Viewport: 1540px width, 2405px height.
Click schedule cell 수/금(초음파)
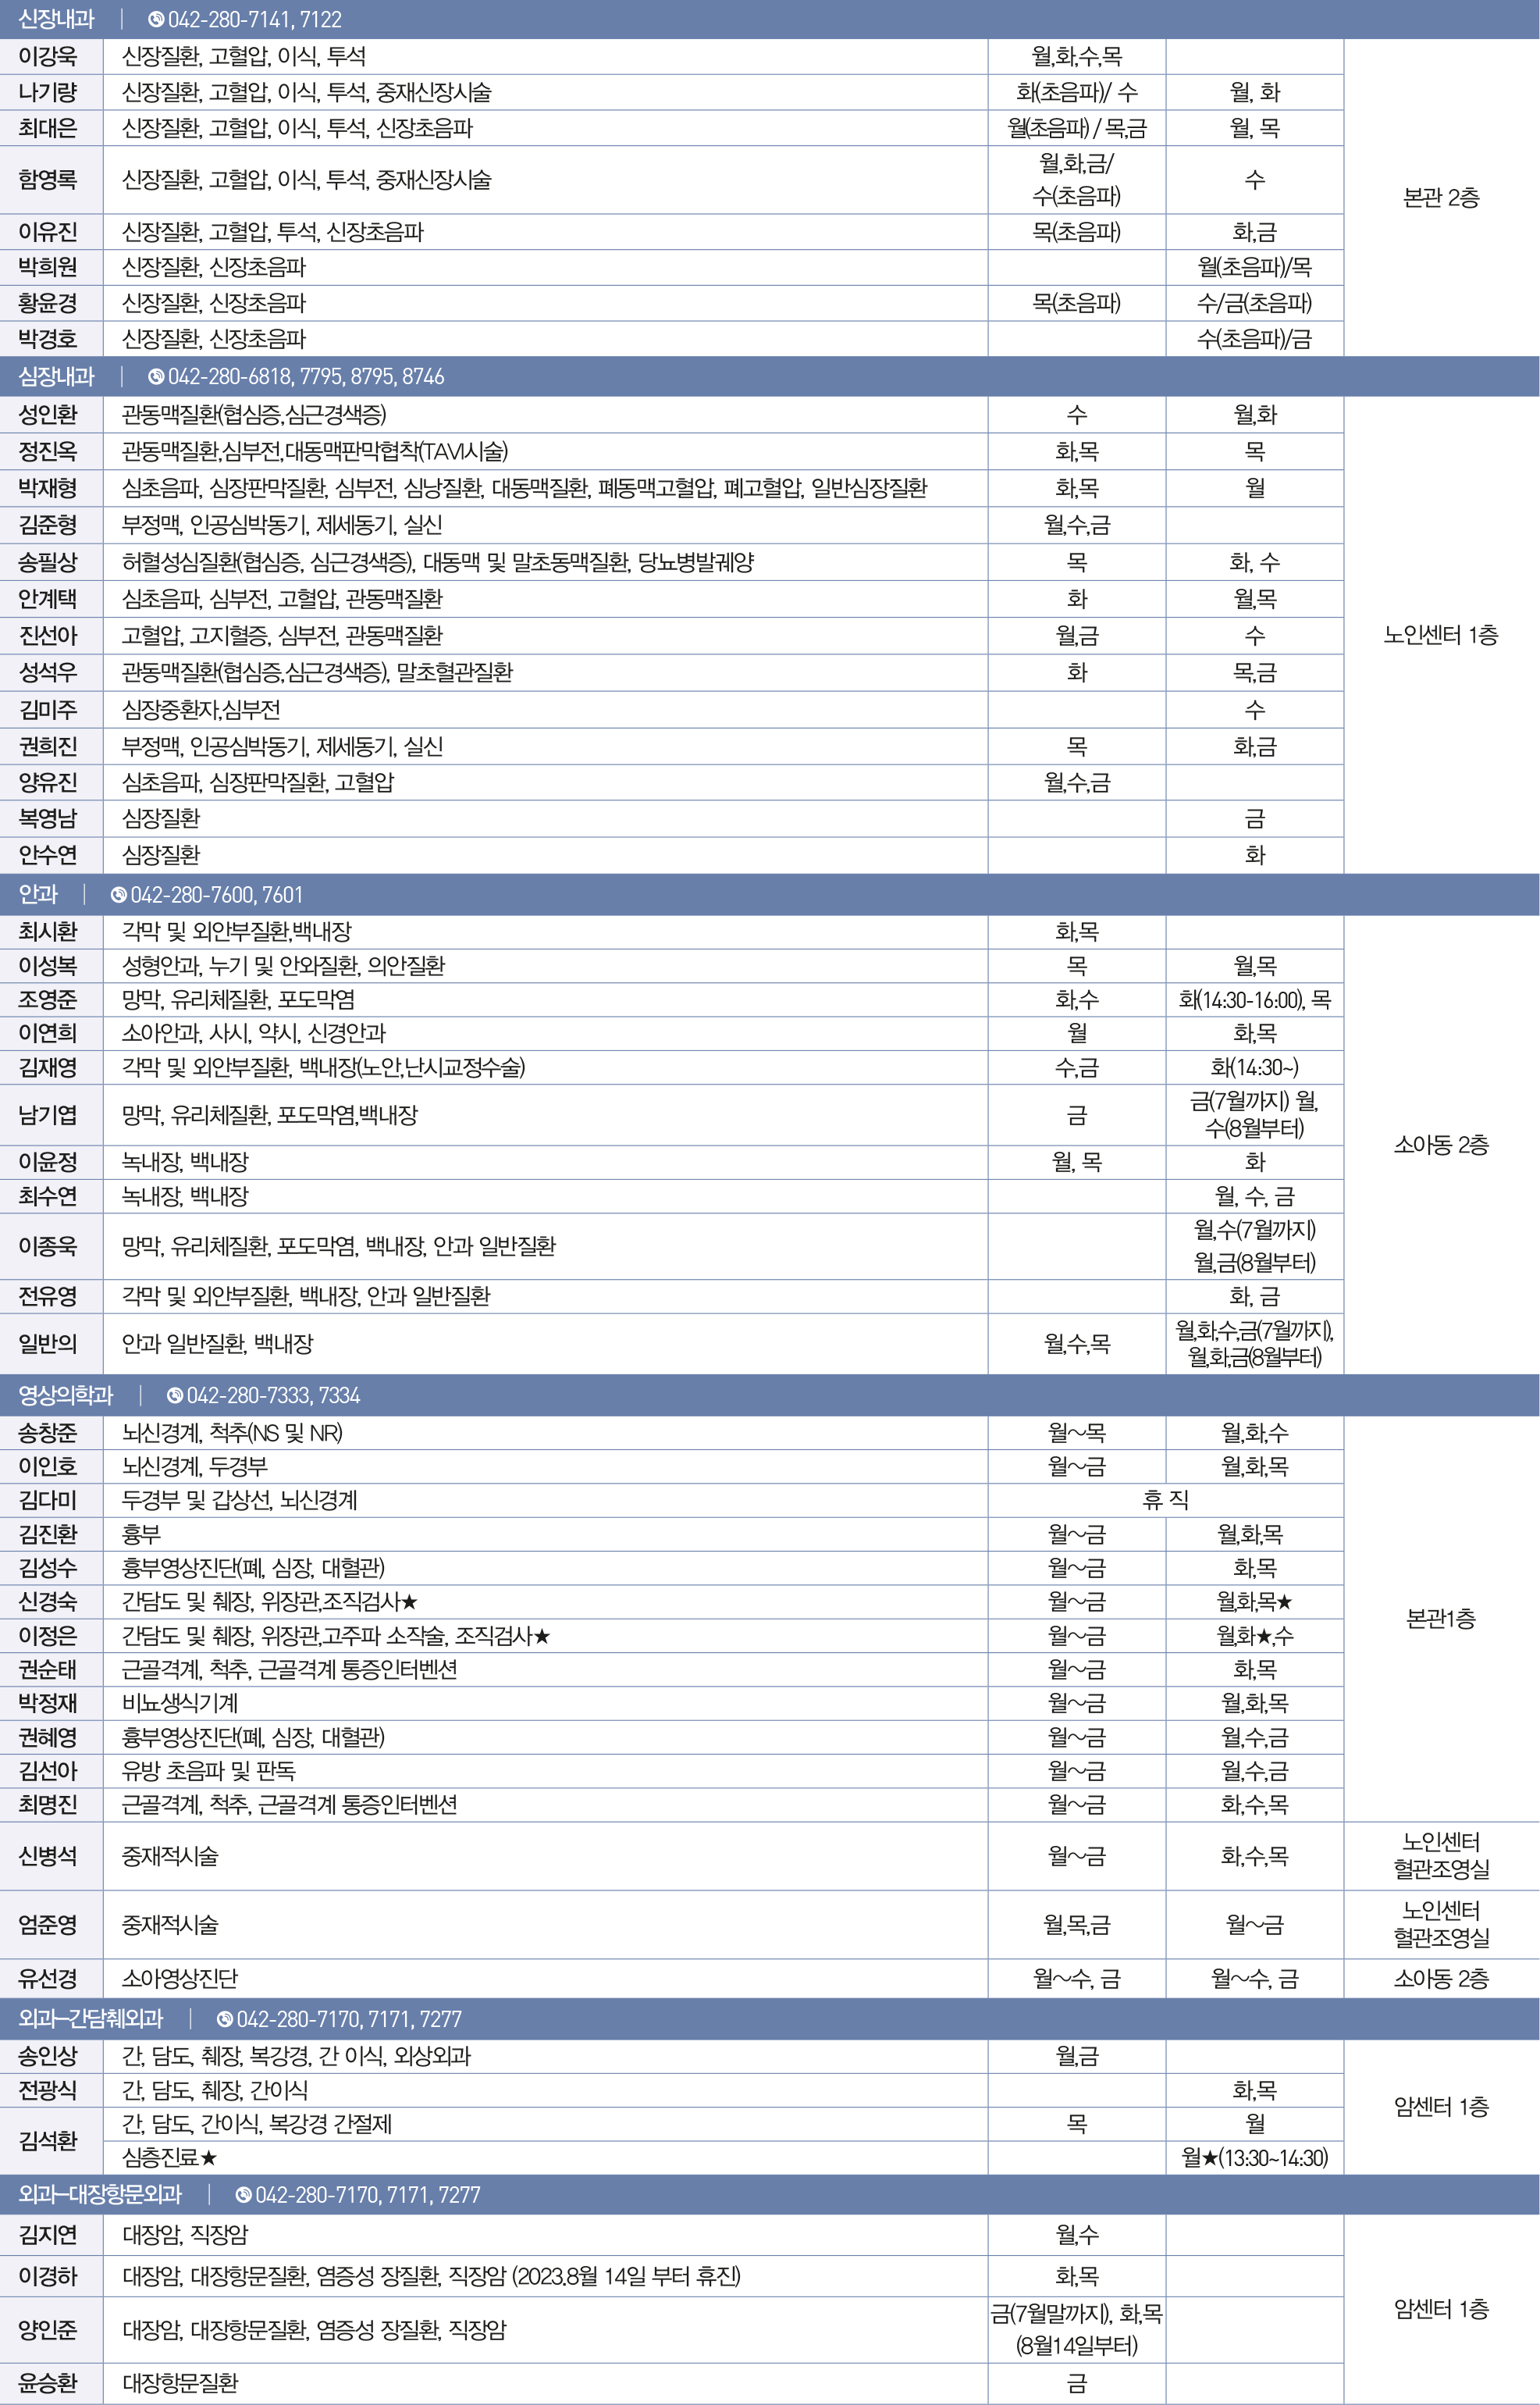(1254, 303)
